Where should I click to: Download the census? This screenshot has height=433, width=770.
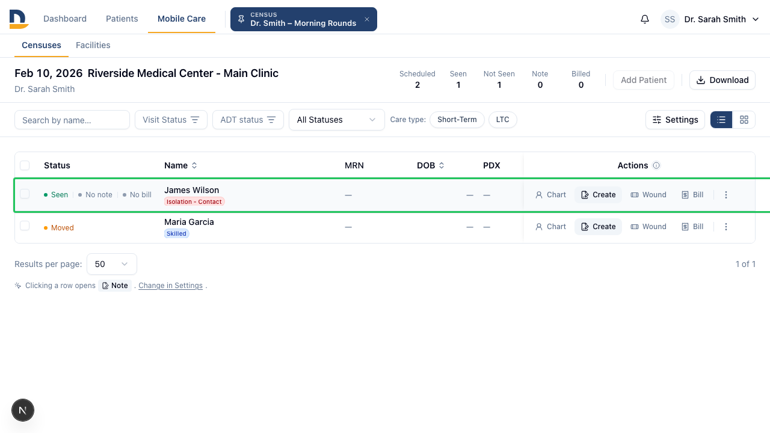722,80
